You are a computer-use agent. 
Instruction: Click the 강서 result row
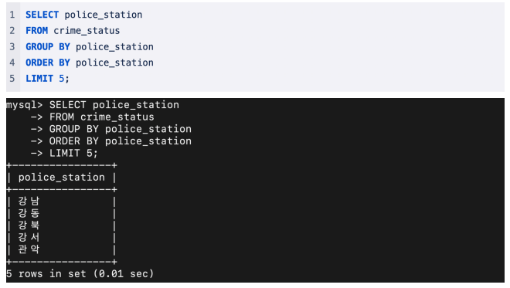point(62,237)
